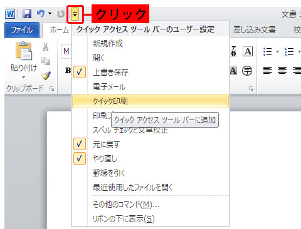Open the Undo history dropdown arrow
The width and height of the screenshot is (301, 229).
point(50,14)
